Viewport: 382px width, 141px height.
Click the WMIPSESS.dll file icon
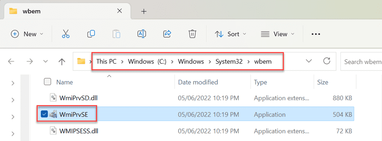click(x=53, y=131)
